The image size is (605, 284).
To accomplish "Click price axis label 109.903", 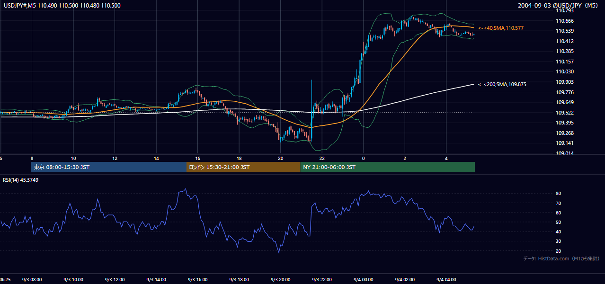I will click(x=564, y=82).
